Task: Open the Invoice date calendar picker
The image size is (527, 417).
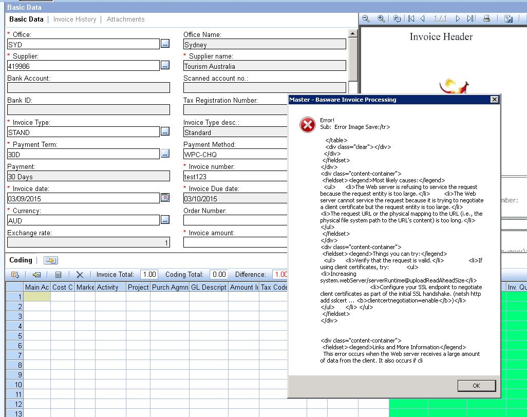Action: click(165, 198)
